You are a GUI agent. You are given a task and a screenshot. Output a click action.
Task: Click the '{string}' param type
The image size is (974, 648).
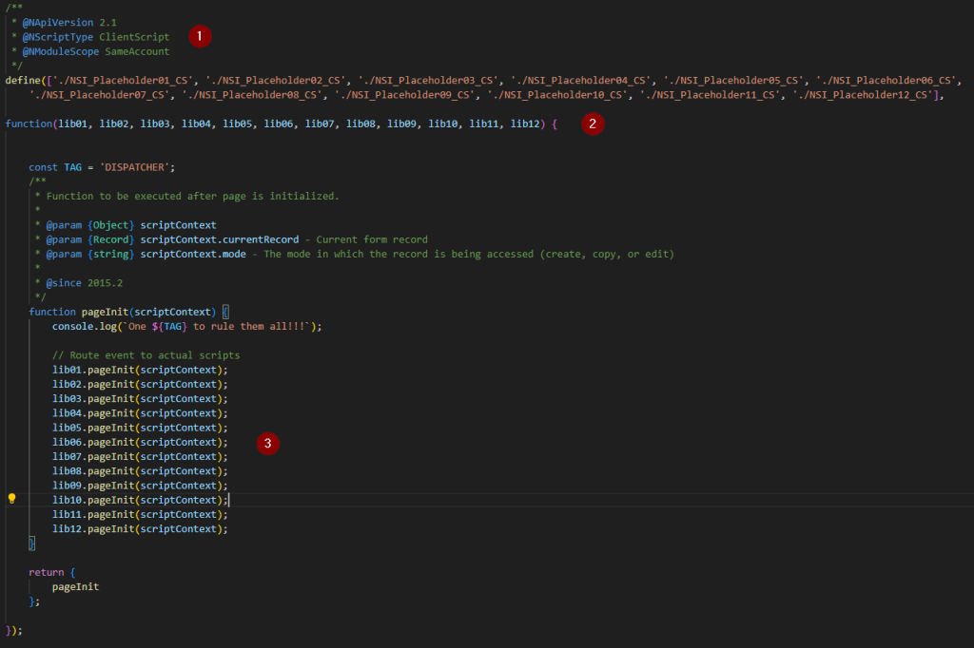pyautogui.click(x=111, y=254)
